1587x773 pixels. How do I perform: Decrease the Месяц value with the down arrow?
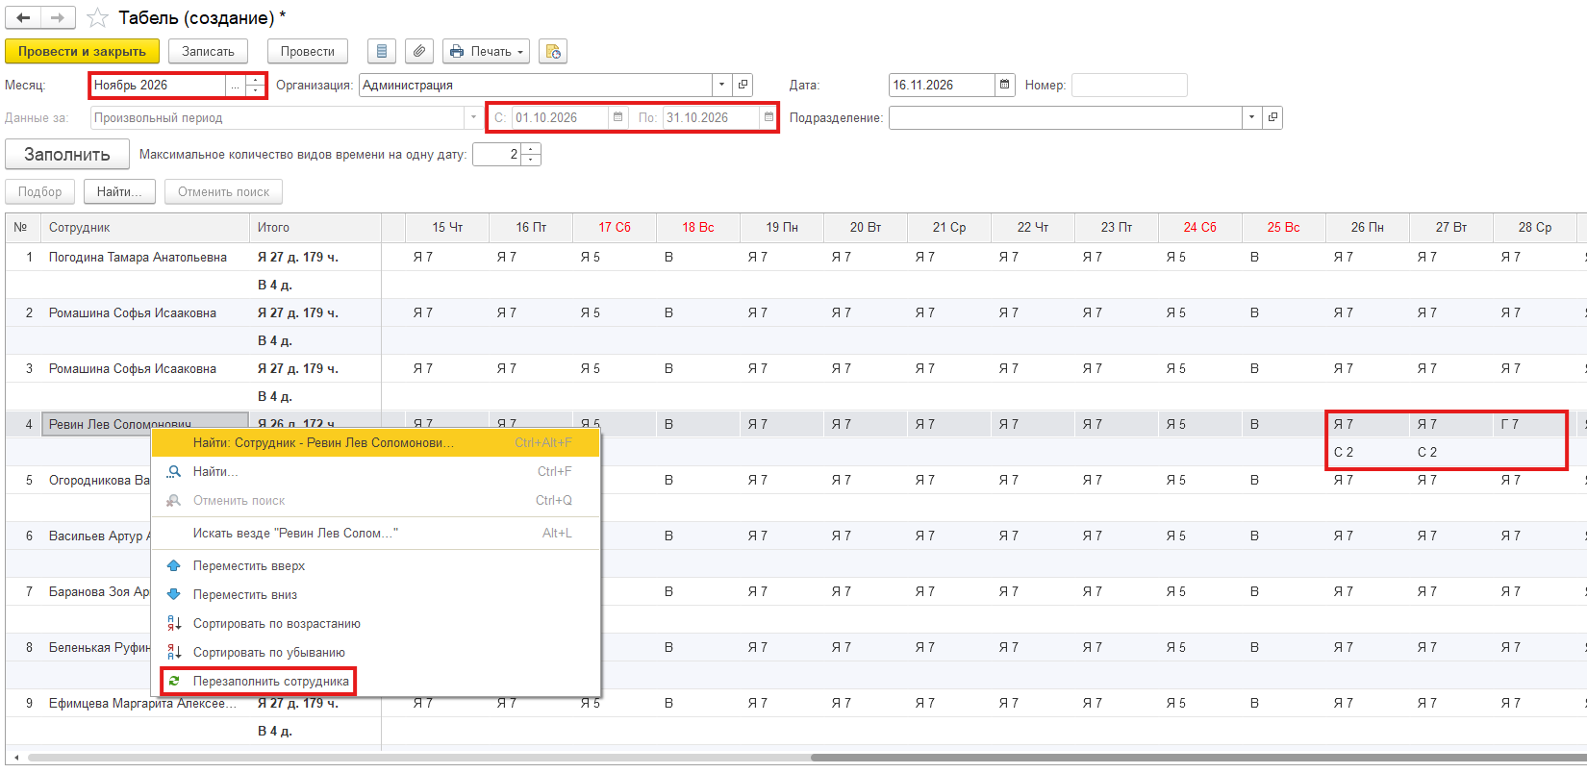[256, 91]
